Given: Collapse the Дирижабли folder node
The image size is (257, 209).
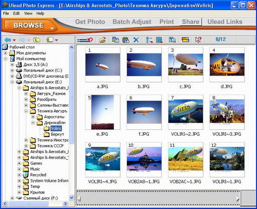Looking at the screenshot, I should pyautogui.click(x=33, y=123).
